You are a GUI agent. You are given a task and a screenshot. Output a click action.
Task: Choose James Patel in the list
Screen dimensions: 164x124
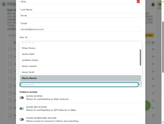tap(80, 54)
